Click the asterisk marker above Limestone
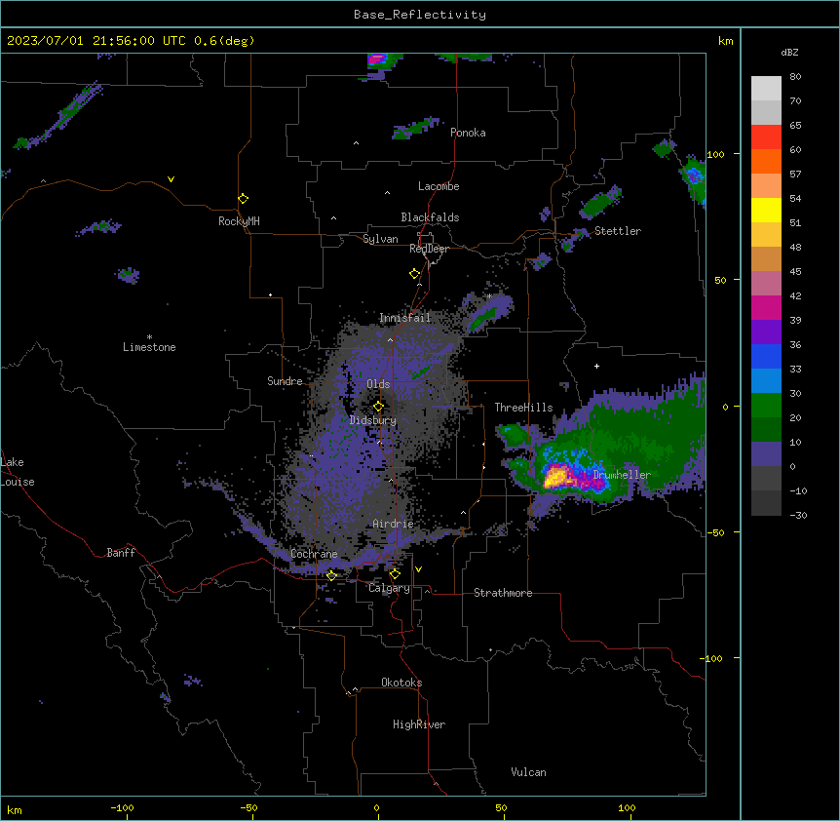Image resolution: width=840 pixels, height=821 pixels. pos(149,337)
